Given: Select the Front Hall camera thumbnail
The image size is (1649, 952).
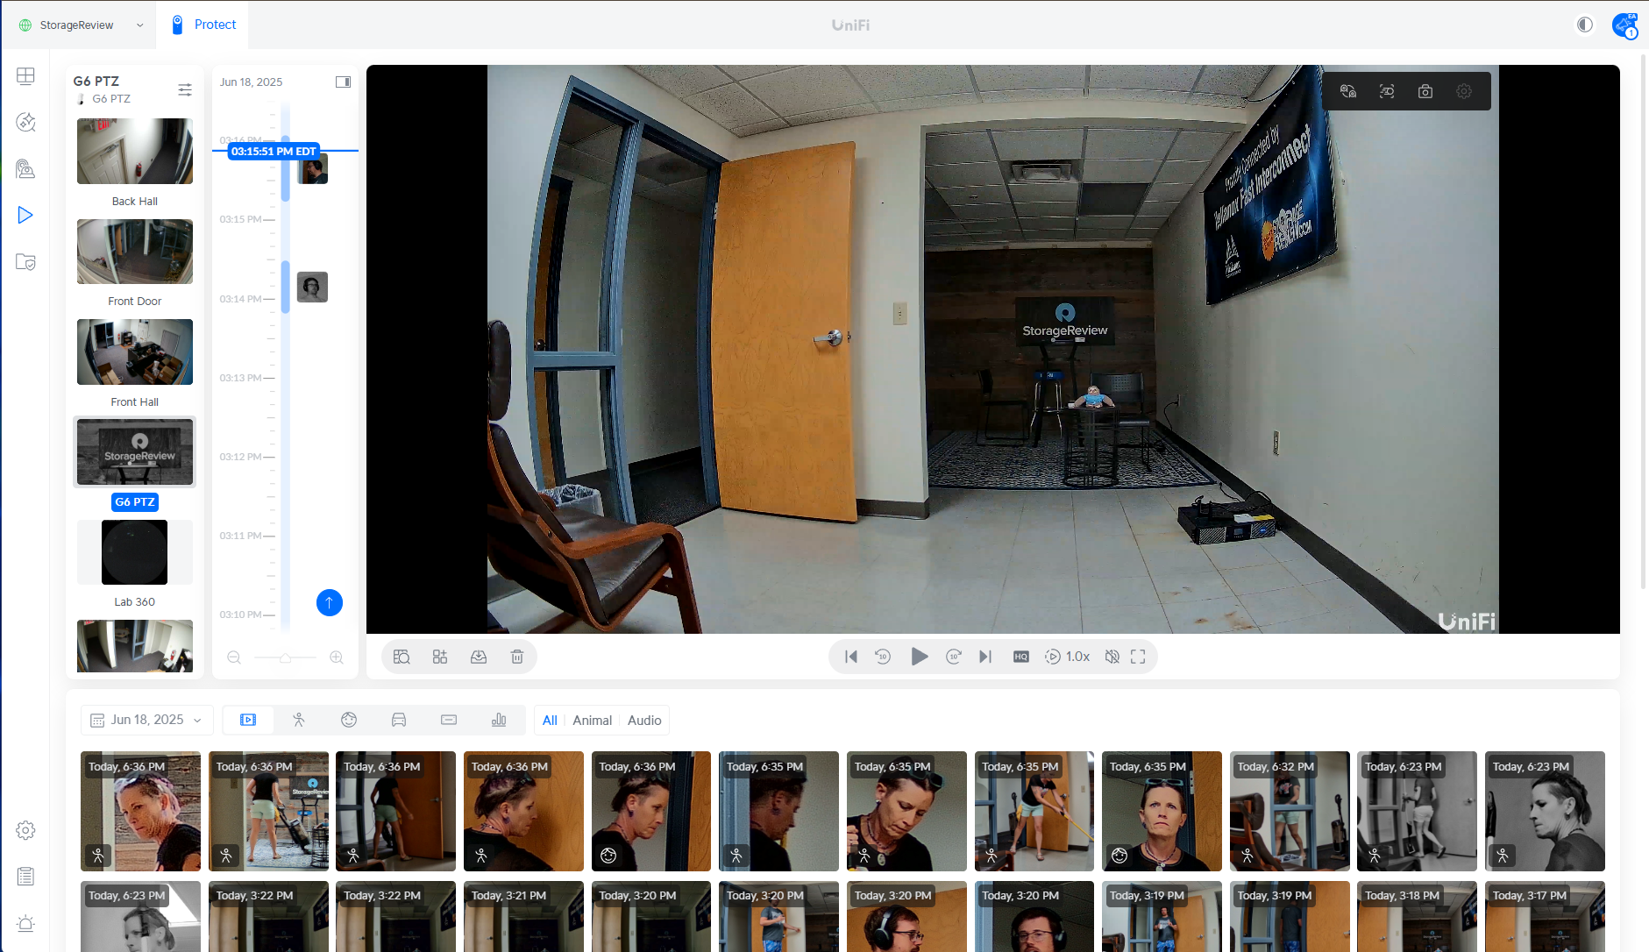Looking at the screenshot, I should click(x=135, y=352).
